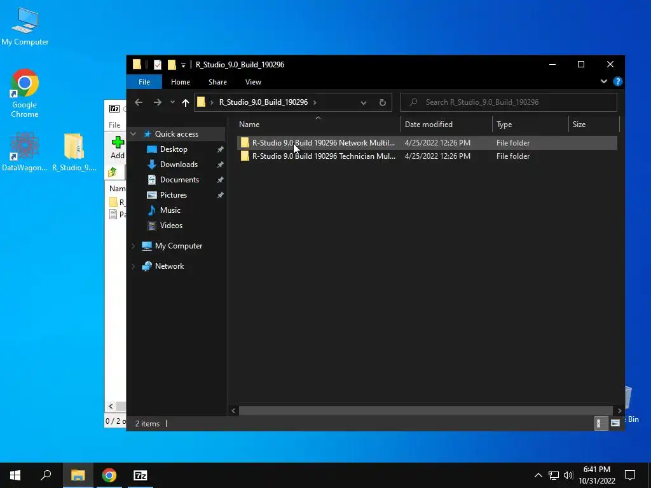Open Downloads in the navigation pane
The height and width of the screenshot is (488, 651).
(x=179, y=165)
